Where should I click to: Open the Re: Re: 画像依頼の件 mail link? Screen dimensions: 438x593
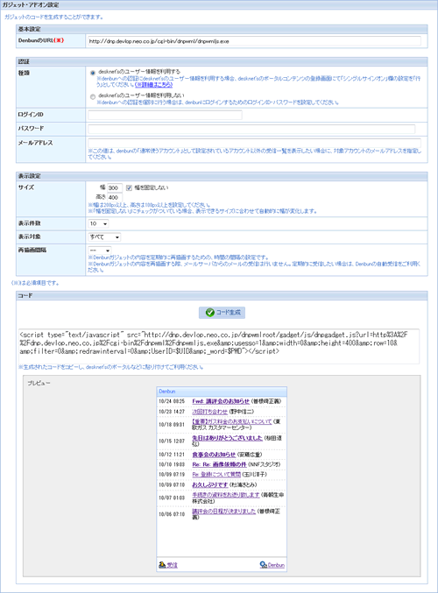[x=219, y=464]
